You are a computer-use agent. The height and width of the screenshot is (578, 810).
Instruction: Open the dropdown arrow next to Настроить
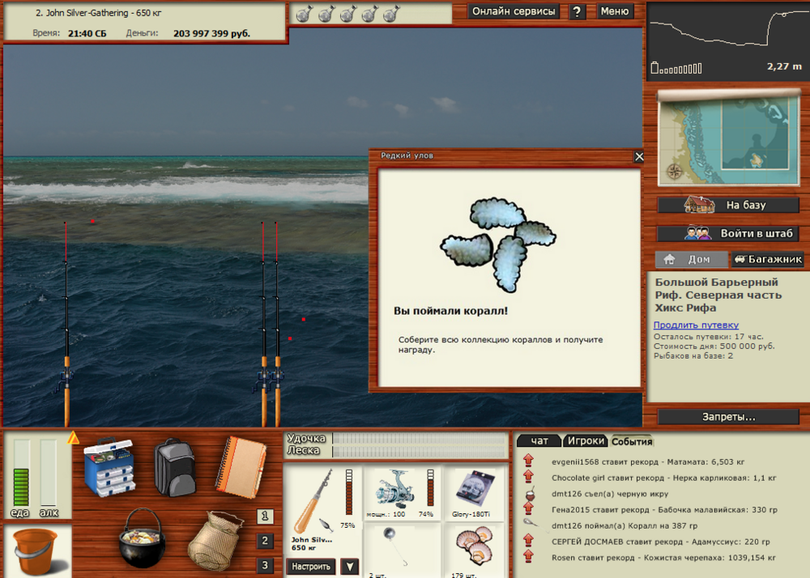tap(350, 567)
